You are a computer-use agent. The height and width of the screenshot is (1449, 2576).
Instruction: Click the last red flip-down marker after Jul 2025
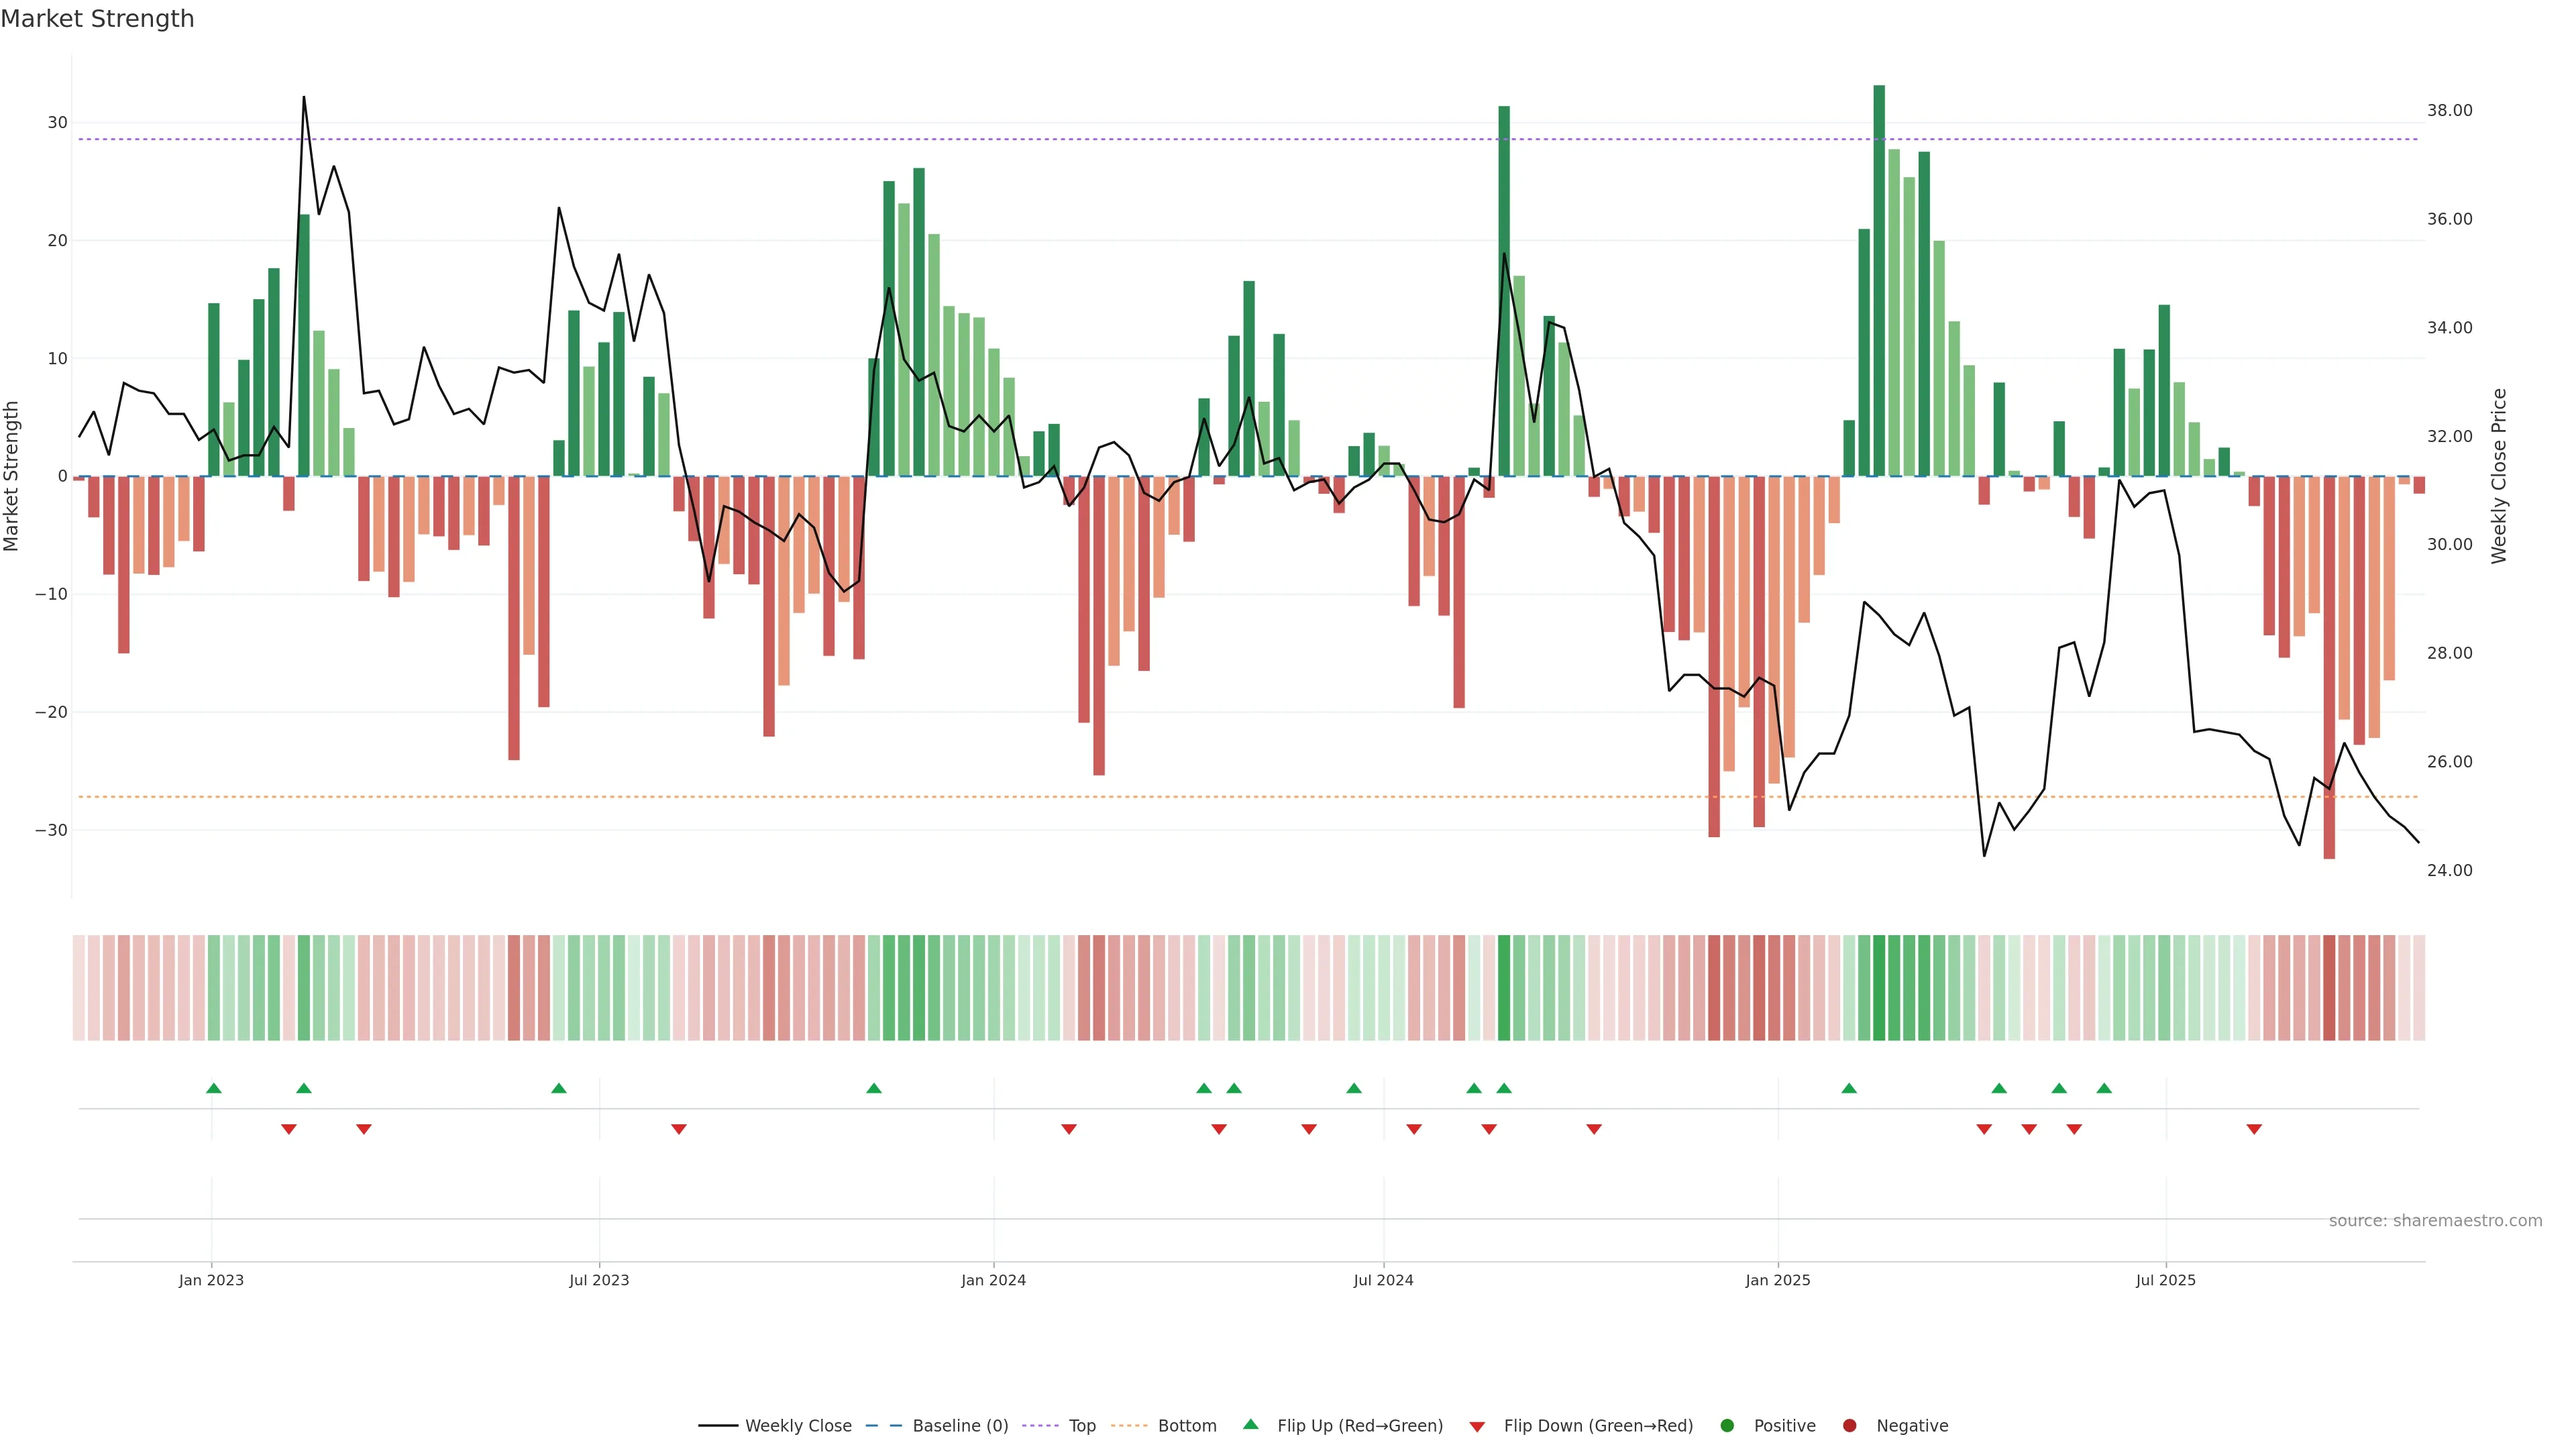(2254, 1129)
